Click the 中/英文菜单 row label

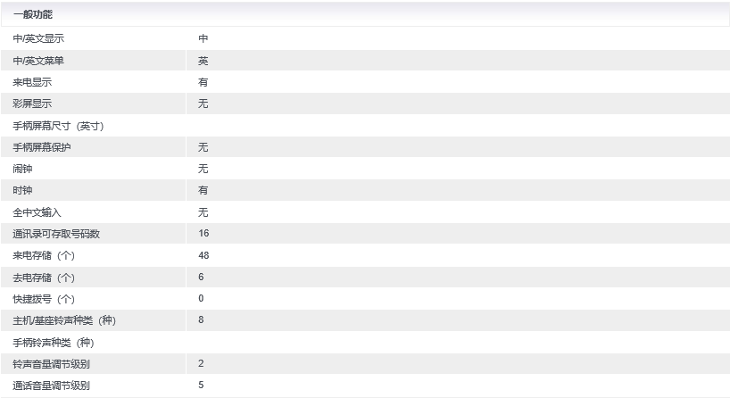coord(38,61)
